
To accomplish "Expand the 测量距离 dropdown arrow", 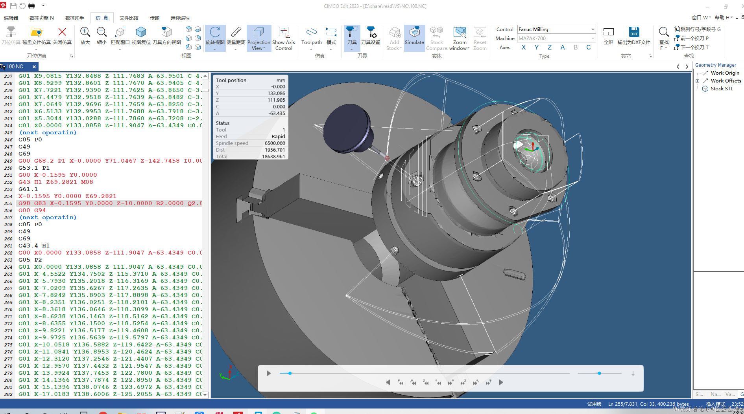I will [236, 49].
